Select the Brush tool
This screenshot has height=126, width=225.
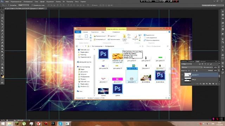point(2,33)
